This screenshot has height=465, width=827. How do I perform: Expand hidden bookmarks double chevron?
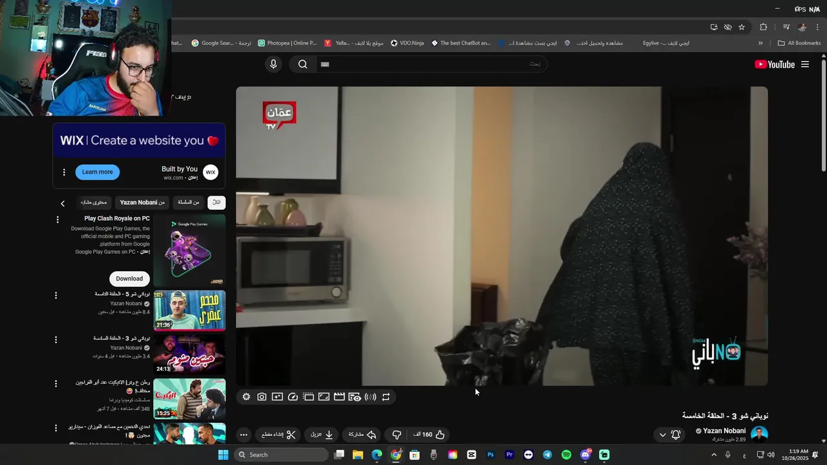pos(760,43)
